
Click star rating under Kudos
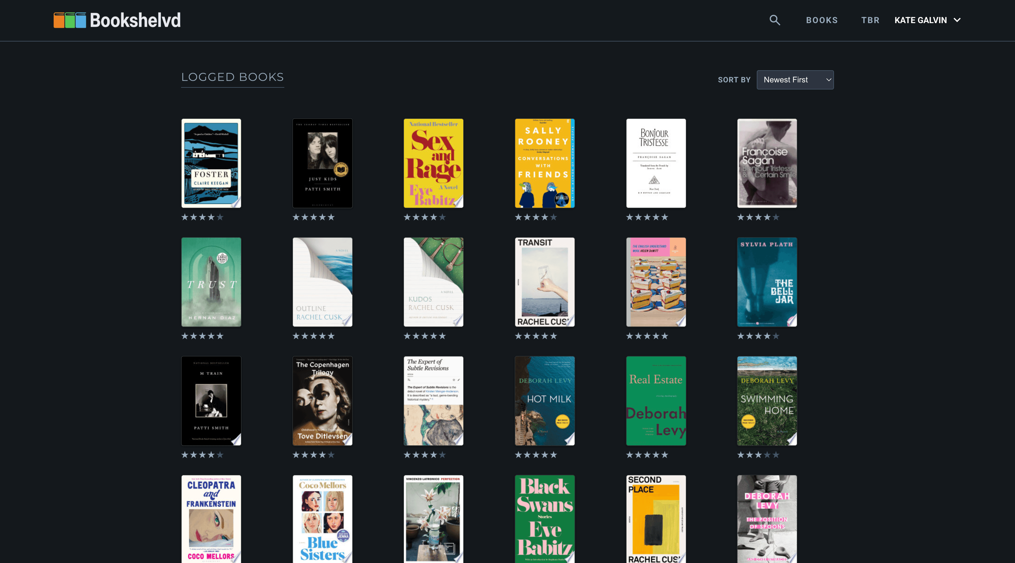coord(425,336)
